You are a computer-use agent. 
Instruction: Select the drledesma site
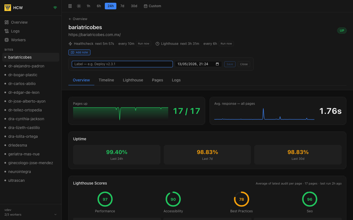click(x=31, y=145)
